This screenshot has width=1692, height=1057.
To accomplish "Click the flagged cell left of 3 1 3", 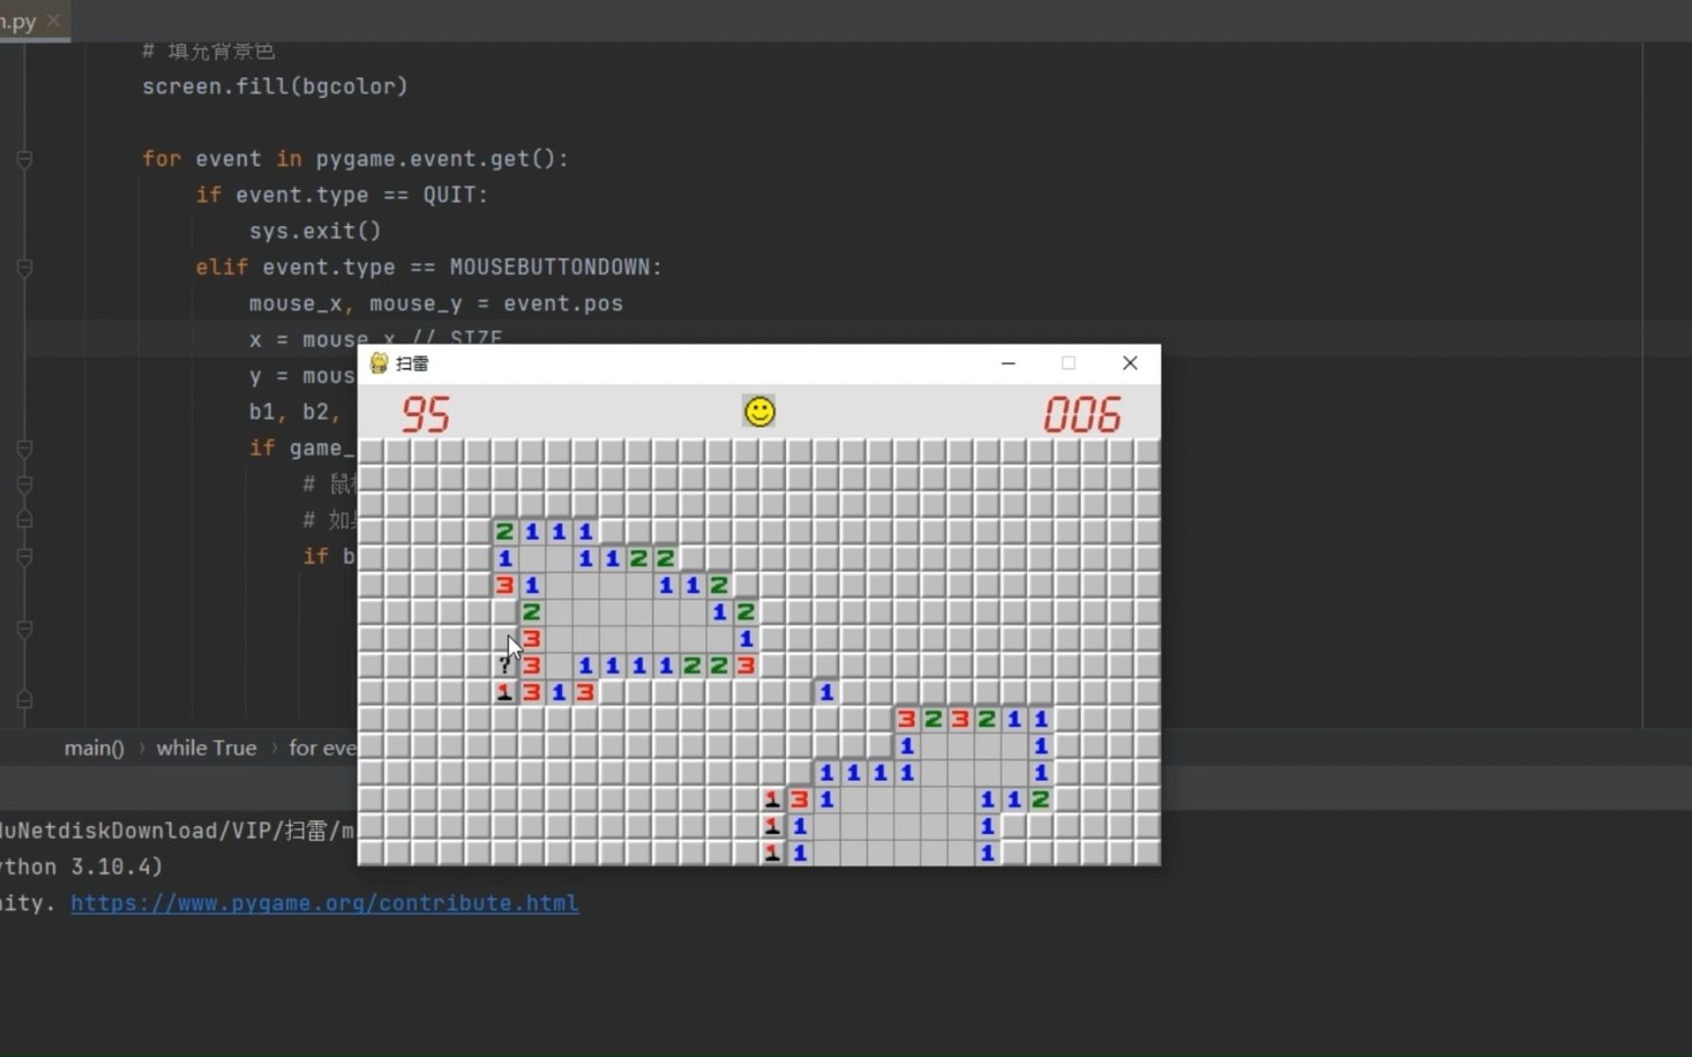I will (504, 692).
